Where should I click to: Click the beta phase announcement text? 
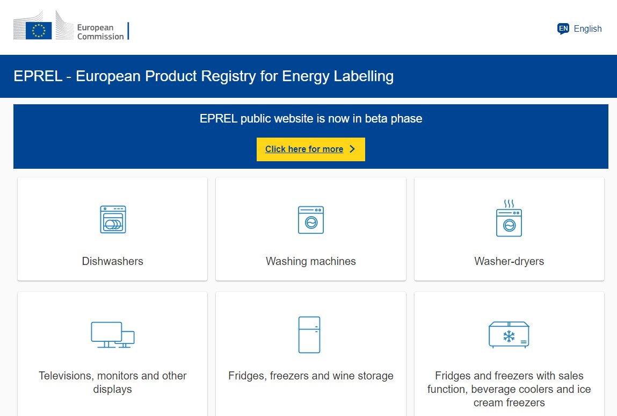coord(311,119)
